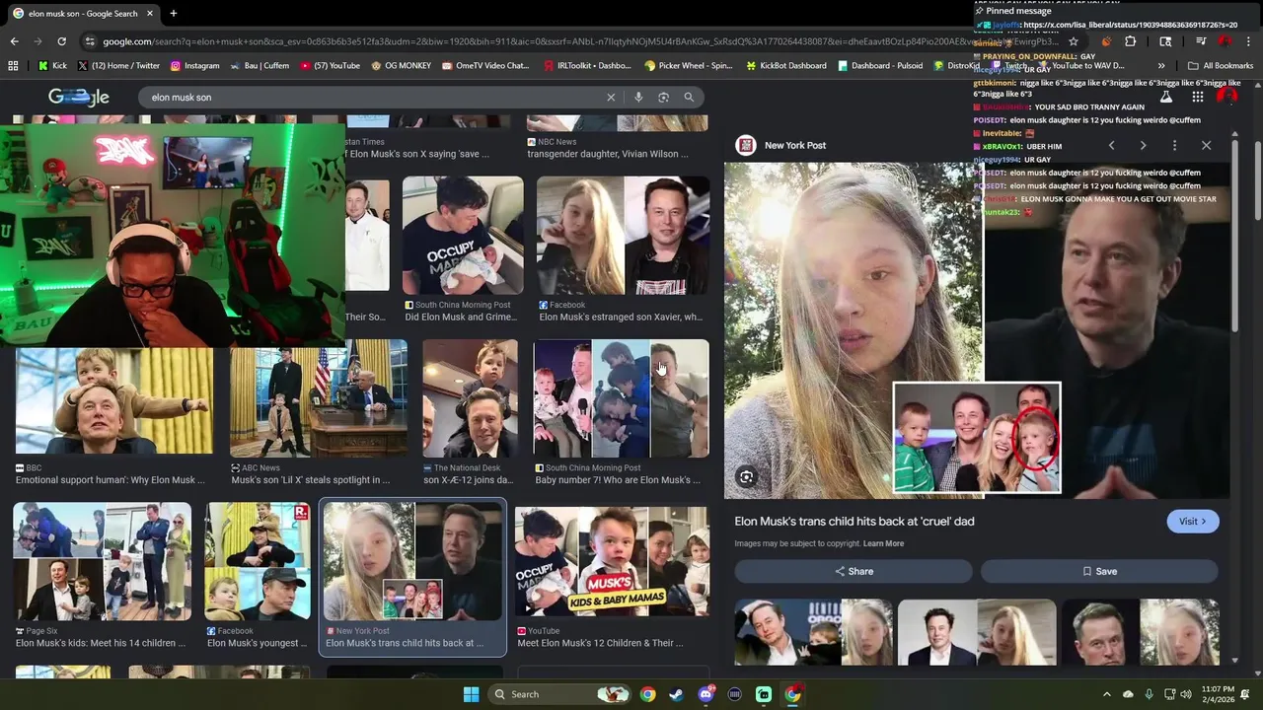Open Google apps grid
The height and width of the screenshot is (710, 1263).
(x=1197, y=97)
